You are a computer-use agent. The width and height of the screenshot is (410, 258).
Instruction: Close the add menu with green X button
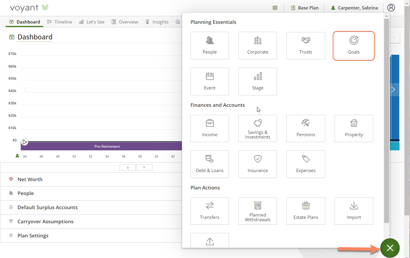(390, 248)
